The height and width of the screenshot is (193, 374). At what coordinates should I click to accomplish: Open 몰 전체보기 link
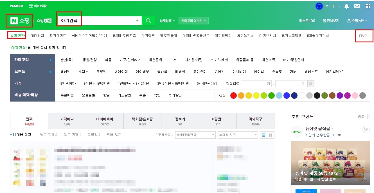[331, 21]
